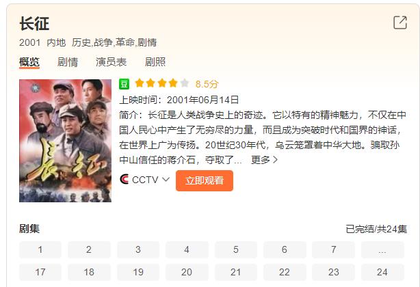Switch to the 剧情 tab
This screenshot has width=420, height=287.
(68, 62)
